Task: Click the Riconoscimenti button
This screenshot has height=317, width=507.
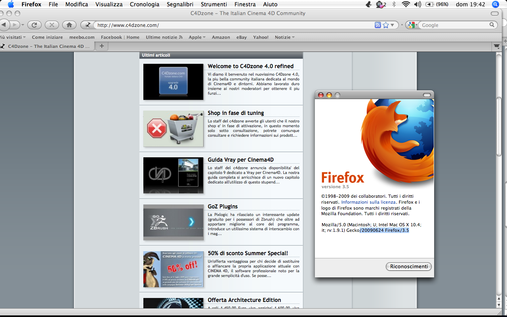Action: tap(409, 267)
